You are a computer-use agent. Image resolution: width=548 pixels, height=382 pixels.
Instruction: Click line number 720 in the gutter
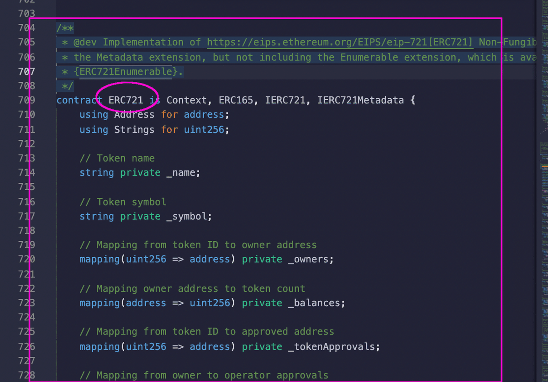26,260
